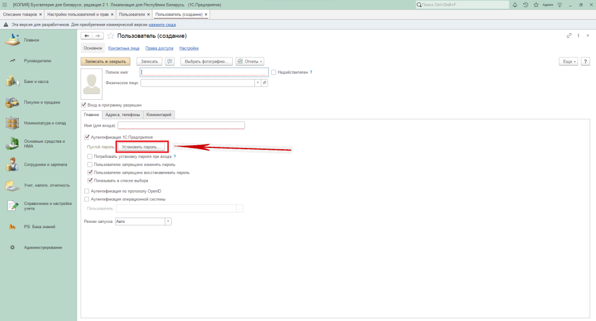Open Банк и касса section

[x=36, y=81]
